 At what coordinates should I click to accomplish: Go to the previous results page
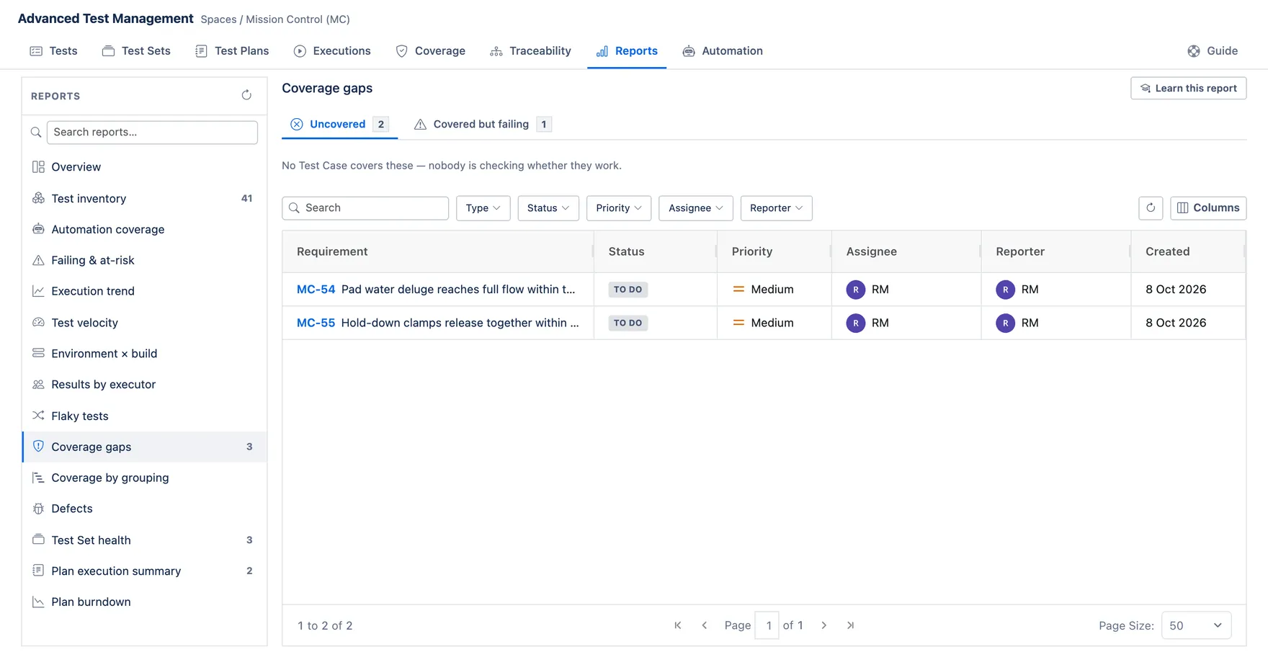coord(705,625)
